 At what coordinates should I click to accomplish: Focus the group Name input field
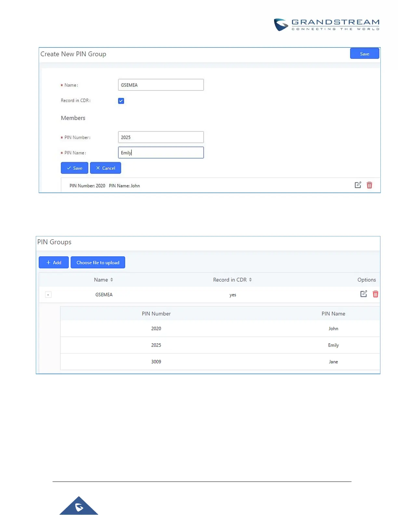(x=161, y=85)
